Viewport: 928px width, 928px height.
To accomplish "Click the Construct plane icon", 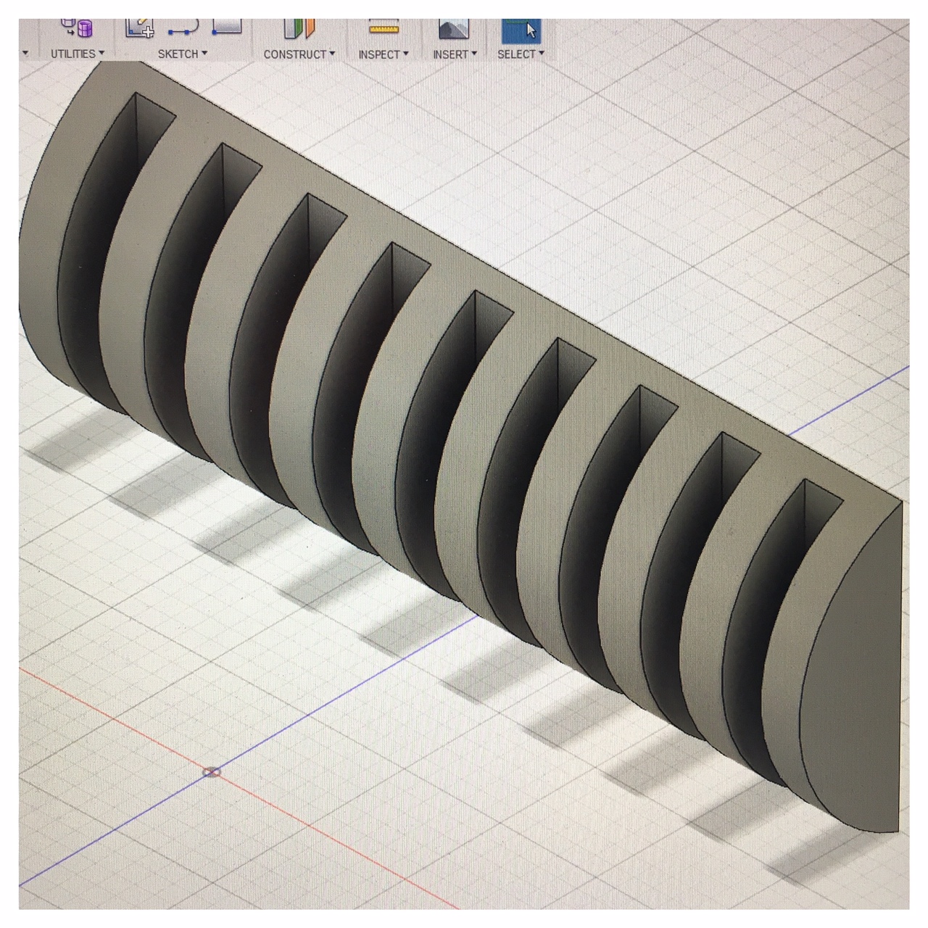I will tap(299, 28).
